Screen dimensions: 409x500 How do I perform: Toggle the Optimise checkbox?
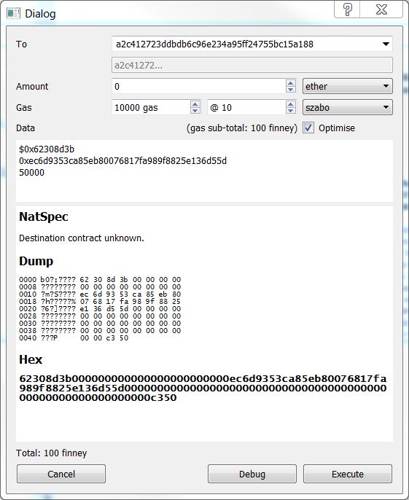tap(308, 128)
